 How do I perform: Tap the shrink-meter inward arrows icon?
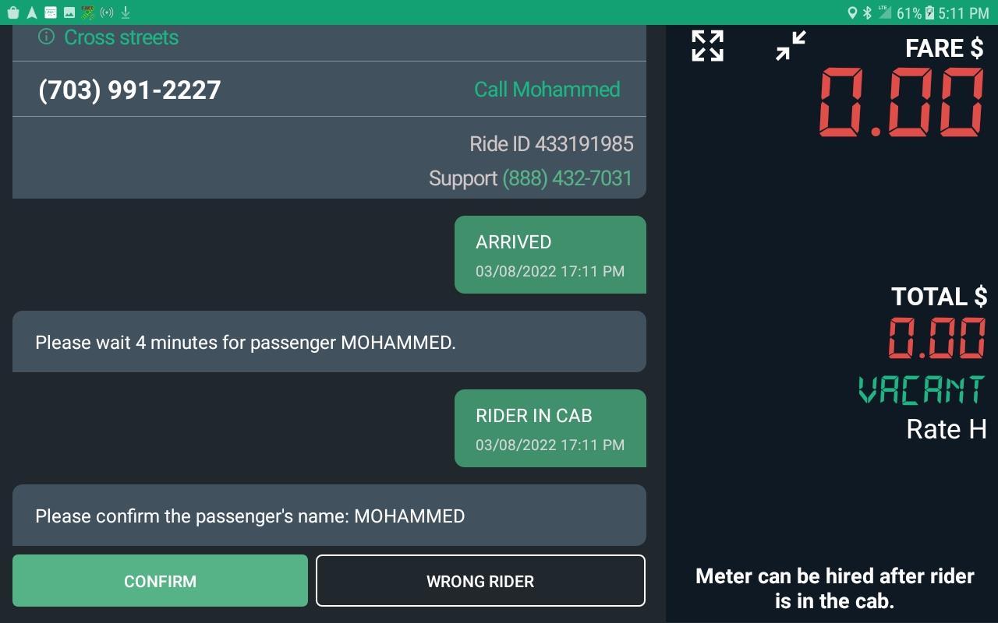(790, 46)
